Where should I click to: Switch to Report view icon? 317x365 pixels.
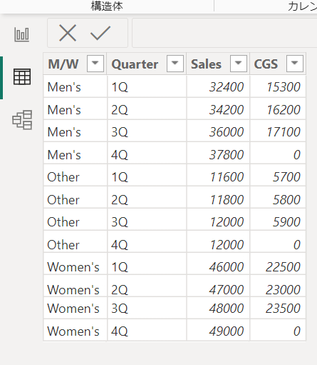21,34
